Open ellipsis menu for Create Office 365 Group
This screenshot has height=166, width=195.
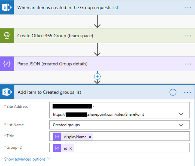[188, 36]
